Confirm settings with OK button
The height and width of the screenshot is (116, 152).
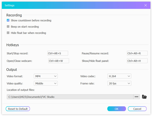pyautogui.click(x=117, y=109)
